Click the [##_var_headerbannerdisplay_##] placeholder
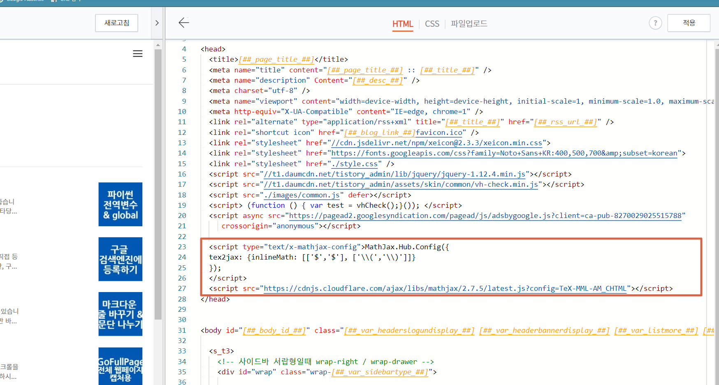Image resolution: width=719 pixels, height=385 pixels. tap(545, 330)
